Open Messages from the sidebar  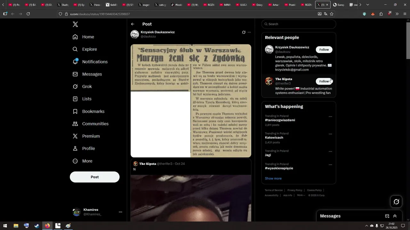(87, 74)
